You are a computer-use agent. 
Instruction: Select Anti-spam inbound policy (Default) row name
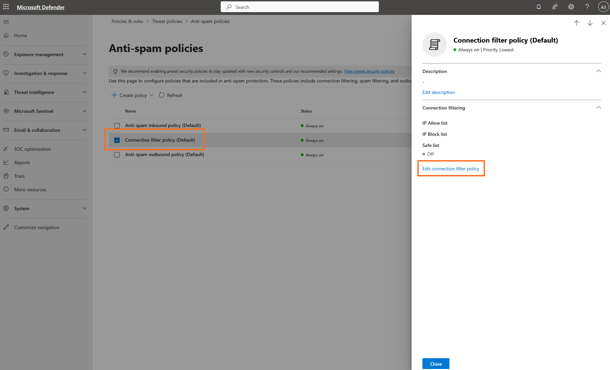[x=163, y=125]
